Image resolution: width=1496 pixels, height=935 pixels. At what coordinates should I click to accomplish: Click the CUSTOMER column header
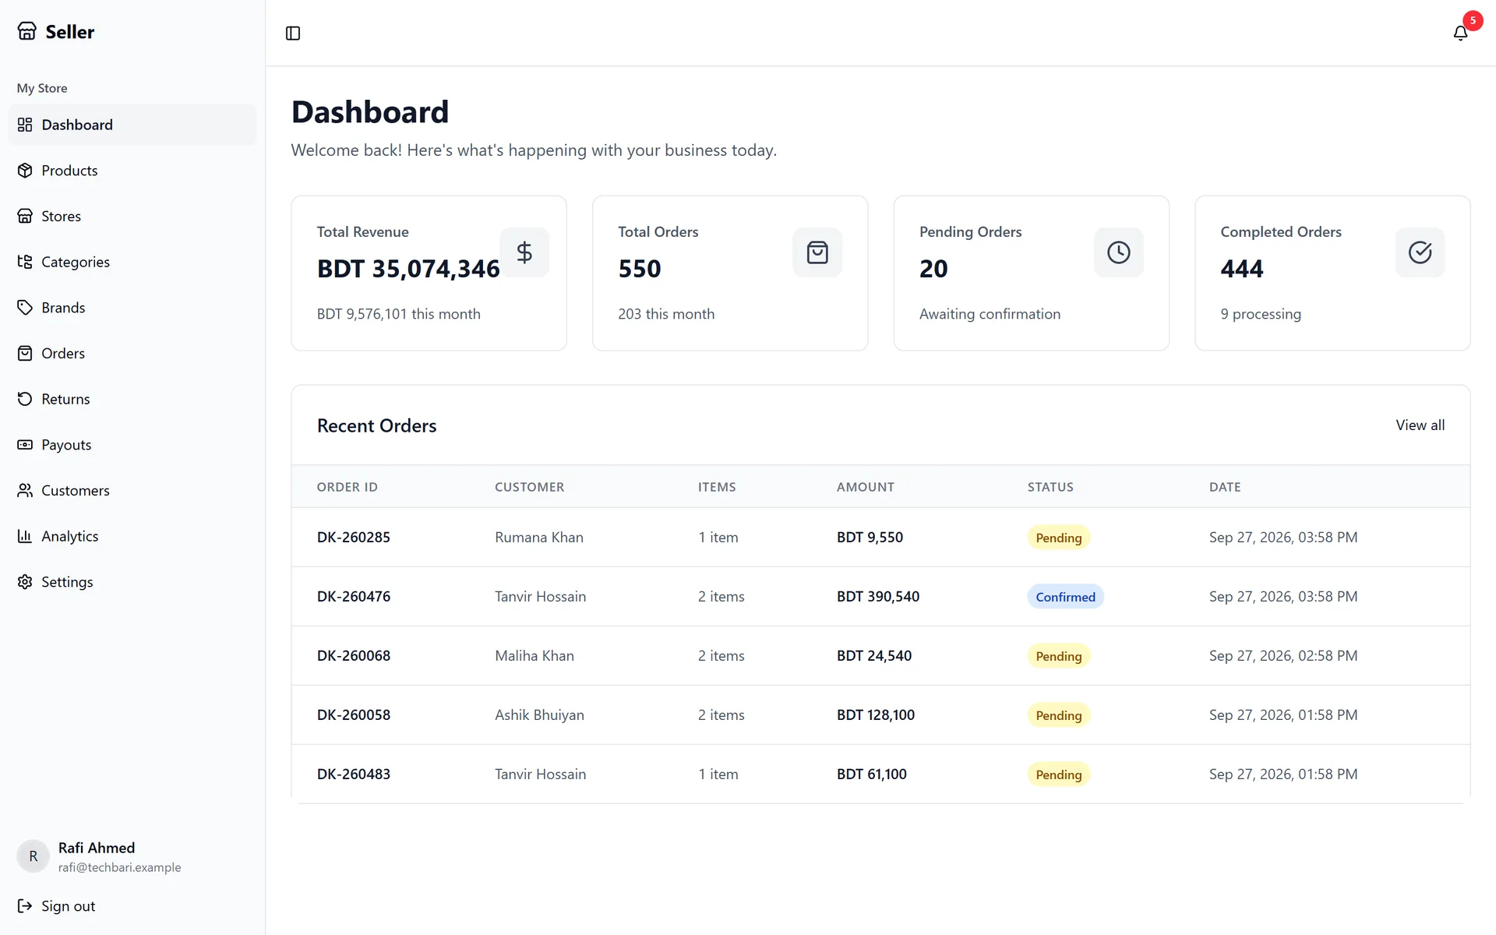(x=529, y=487)
